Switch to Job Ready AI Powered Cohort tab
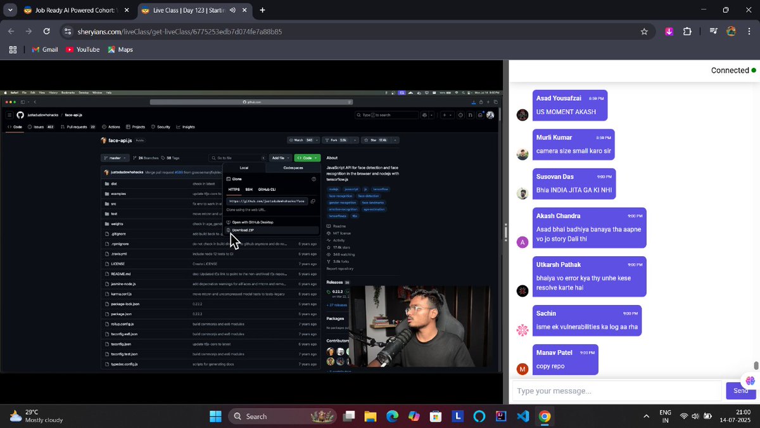This screenshot has height=428, width=760. click(x=72, y=10)
